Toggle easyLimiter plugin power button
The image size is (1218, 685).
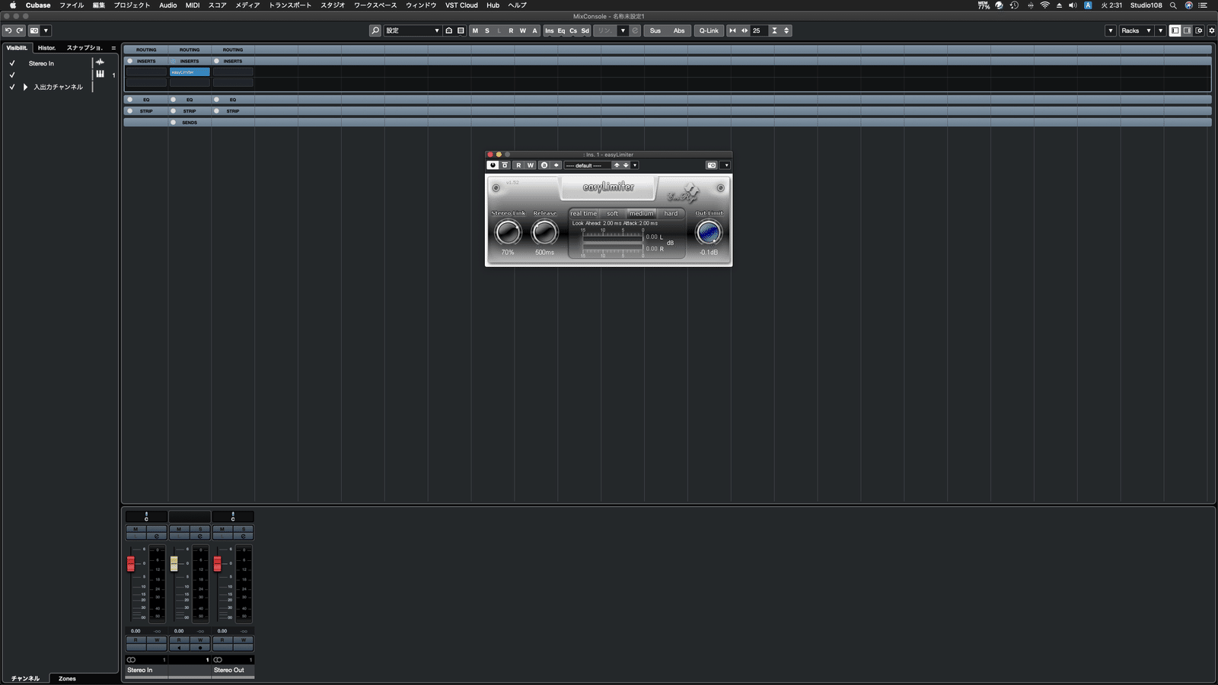(493, 165)
